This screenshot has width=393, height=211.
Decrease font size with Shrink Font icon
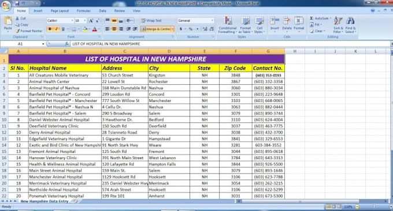[98, 21]
